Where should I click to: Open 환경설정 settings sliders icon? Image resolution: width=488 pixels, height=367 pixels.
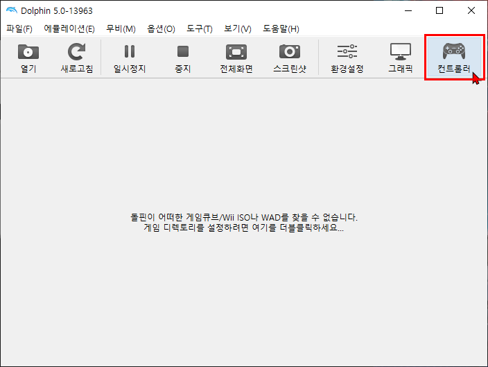point(347,52)
